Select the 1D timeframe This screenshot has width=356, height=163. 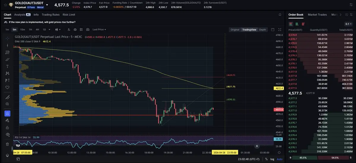pyautogui.click(x=44, y=30)
